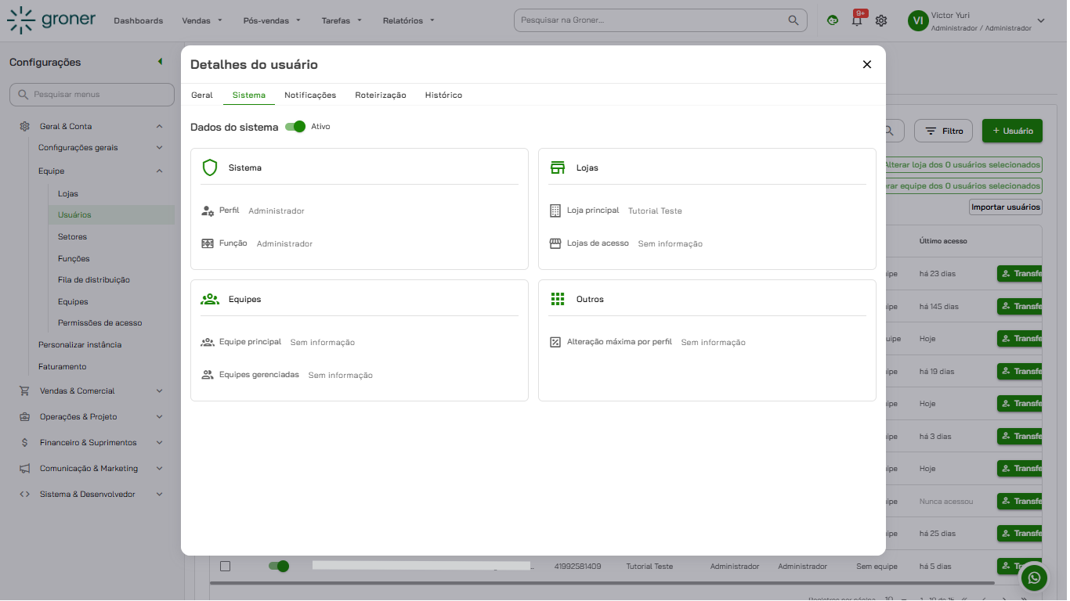The width and height of the screenshot is (1070, 601).
Task: Click the Equipes gerenciadas icon
Action: pos(208,375)
